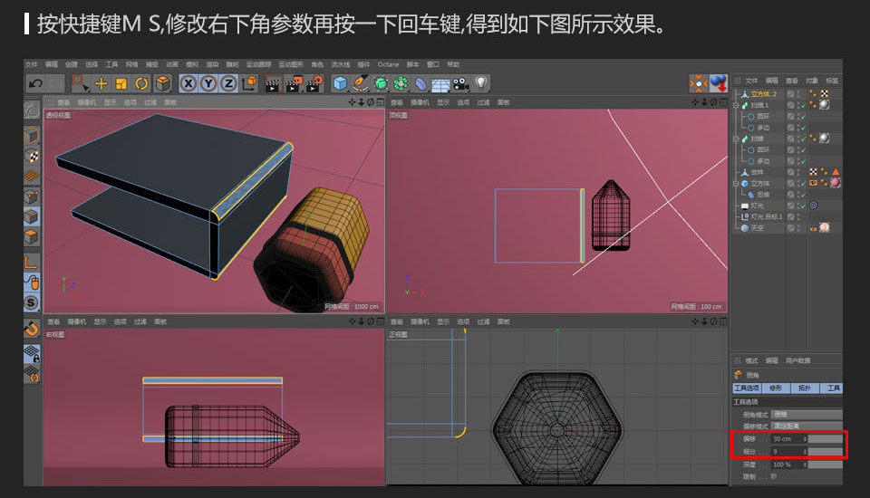Toggle Z axis lock
Viewport: 870px width, 498px height.
click(x=228, y=83)
